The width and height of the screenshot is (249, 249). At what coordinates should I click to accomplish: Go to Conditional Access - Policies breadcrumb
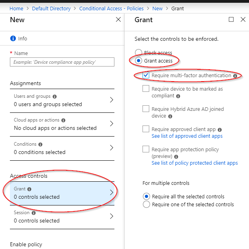[111, 8]
